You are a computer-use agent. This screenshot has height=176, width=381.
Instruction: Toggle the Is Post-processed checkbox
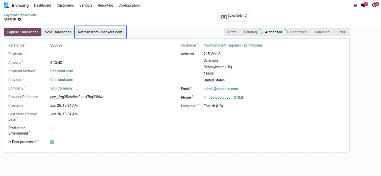(52, 142)
